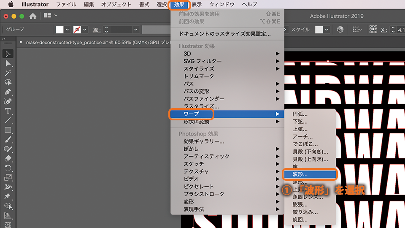Viewport: 405px width, 228px height.
Task: Open the layout switcher dropdown arrow
Action: [x=56, y=16]
